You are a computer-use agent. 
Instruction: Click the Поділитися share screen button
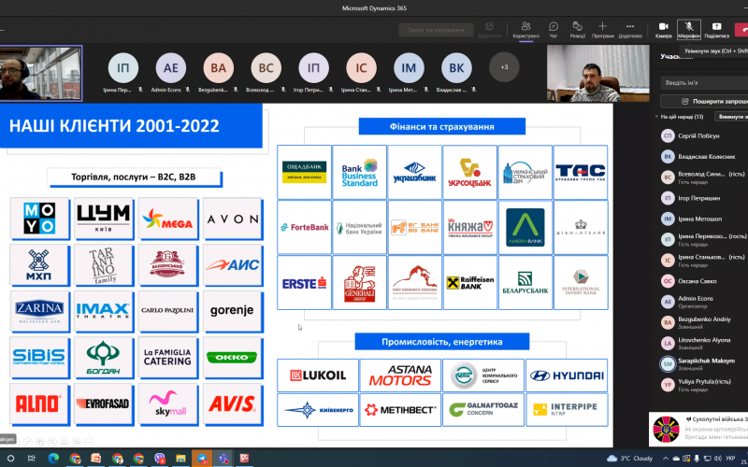click(716, 30)
